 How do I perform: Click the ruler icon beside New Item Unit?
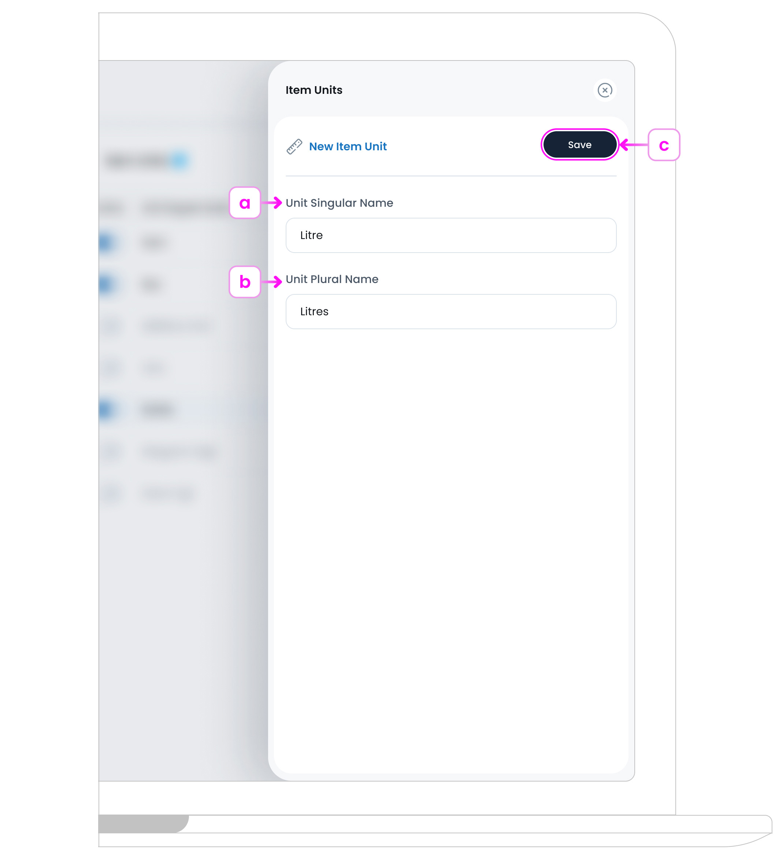click(294, 146)
